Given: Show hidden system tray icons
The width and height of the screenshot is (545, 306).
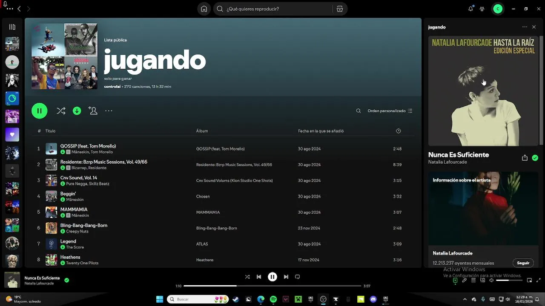Looking at the screenshot, I should click(x=465, y=299).
